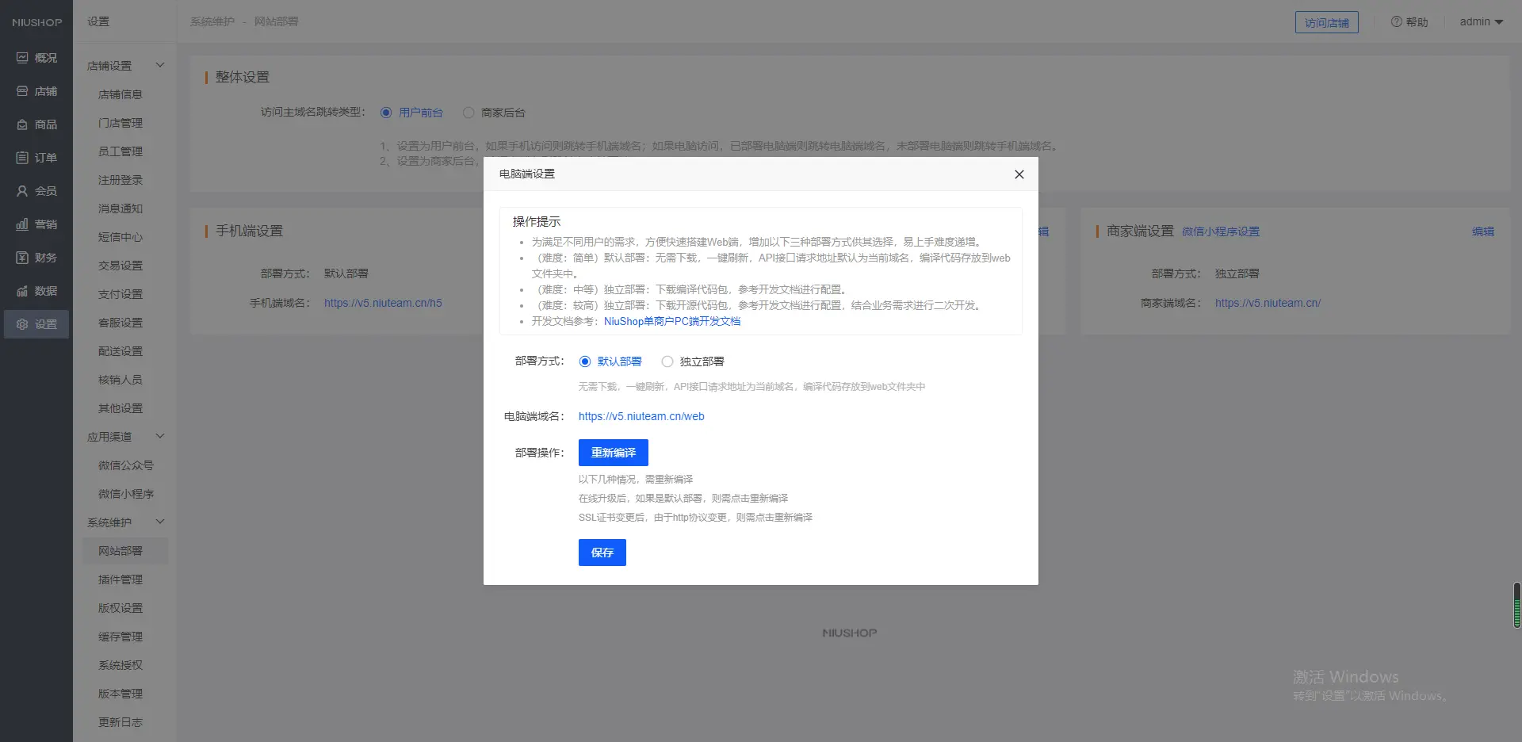Choose the 独立部署 deployment option

click(667, 361)
